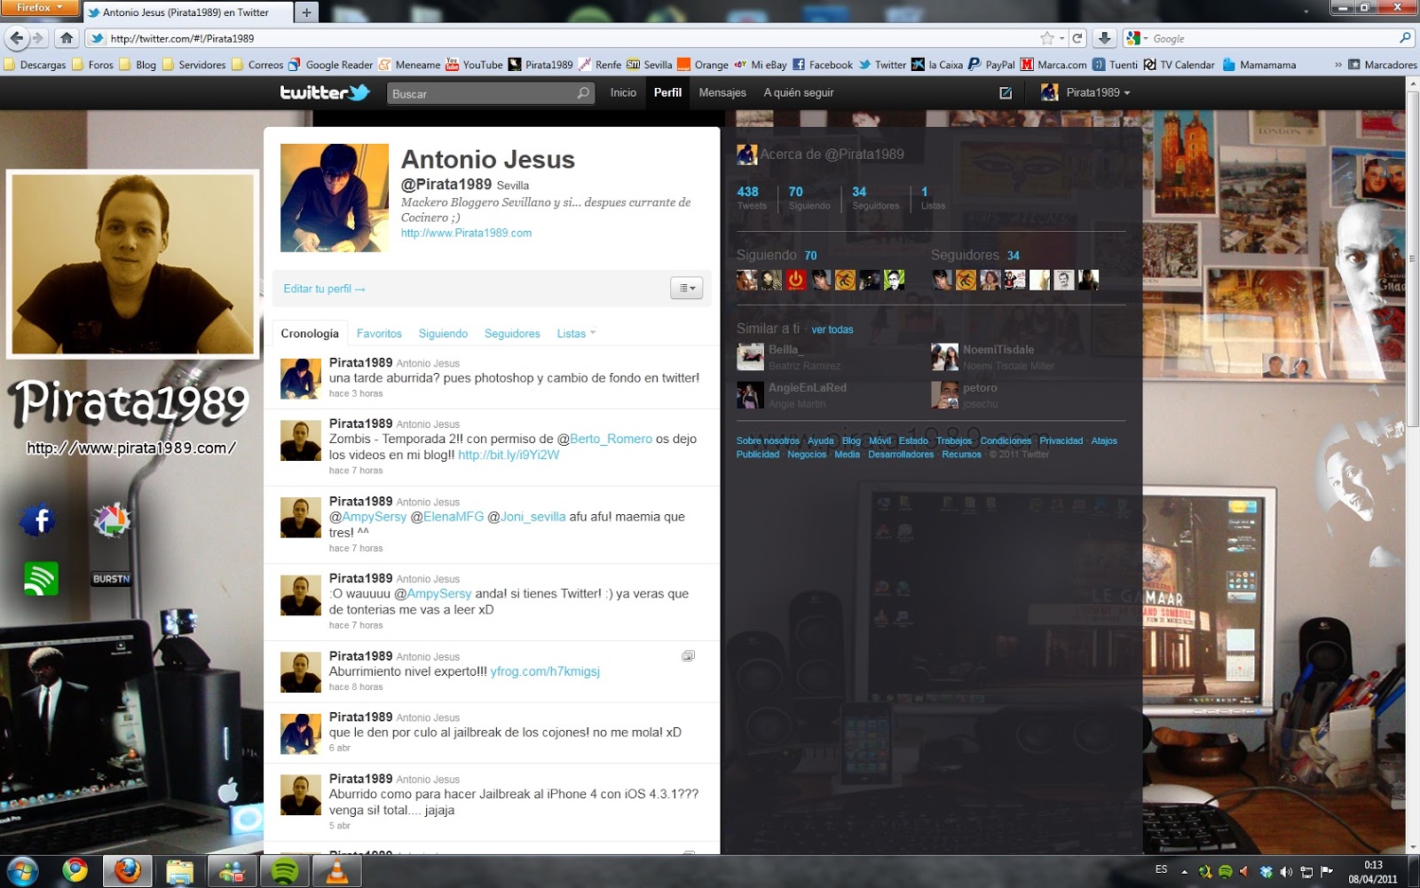Viewport: 1420px width, 888px height.
Task: Go to Inicio in Twitter navigation
Action: [x=623, y=92]
